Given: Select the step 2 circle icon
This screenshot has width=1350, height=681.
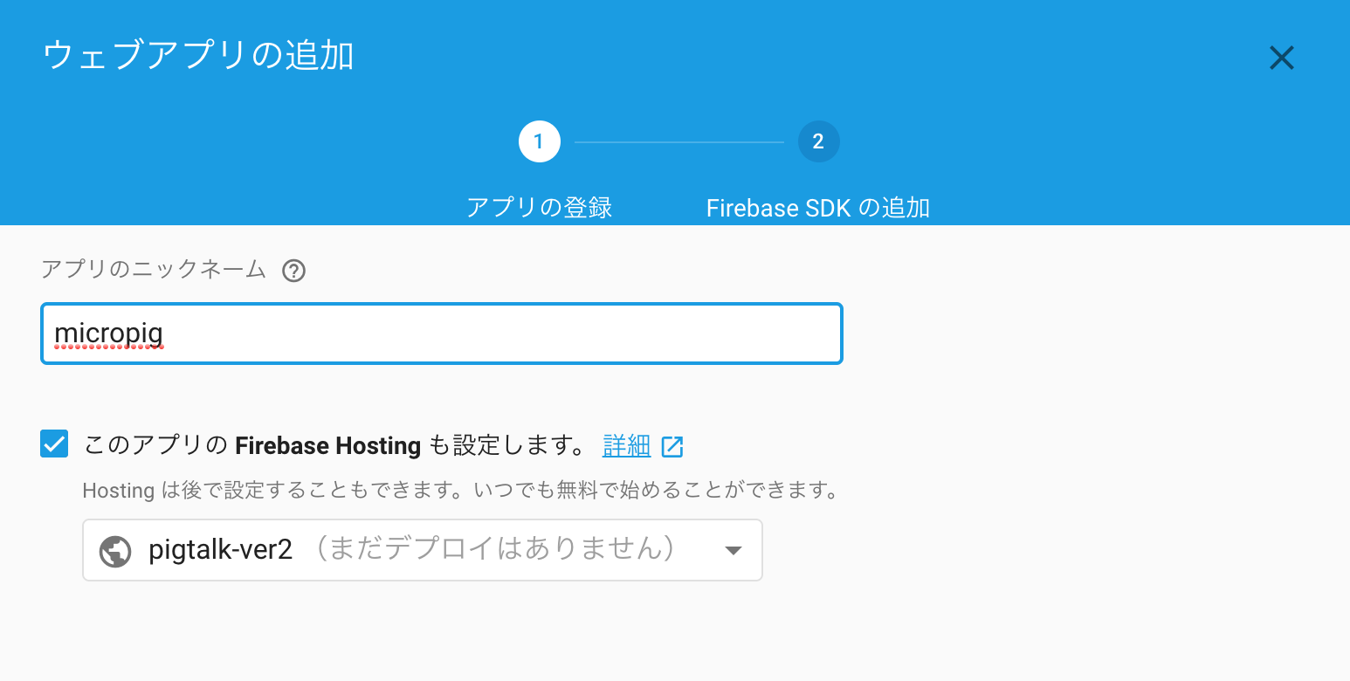Looking at the screenshot, I should (x=818, y=141).
